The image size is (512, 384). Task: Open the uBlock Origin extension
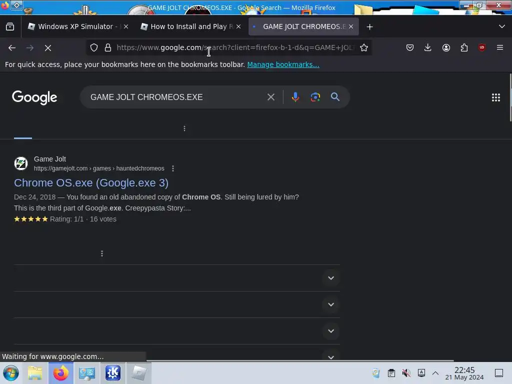point(482,47)
